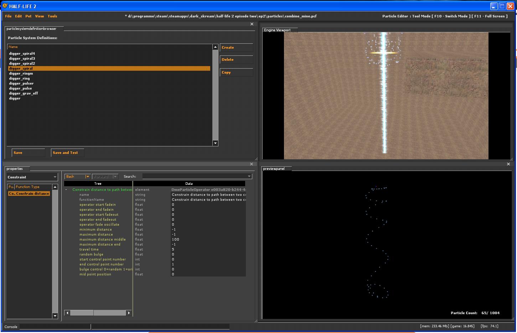
Task: Switch to the Engine Viewport tab
Action: (x=277, y=30)
